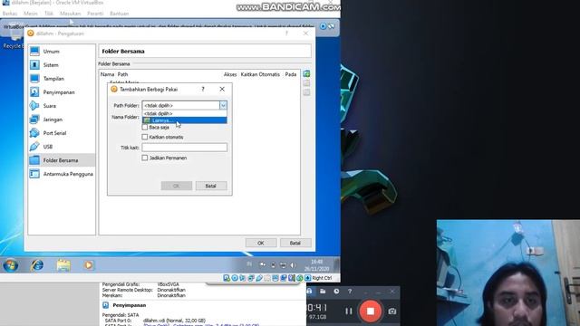Open the Suara settings category
Screen dimensions: 580x326
coord(62,106)
